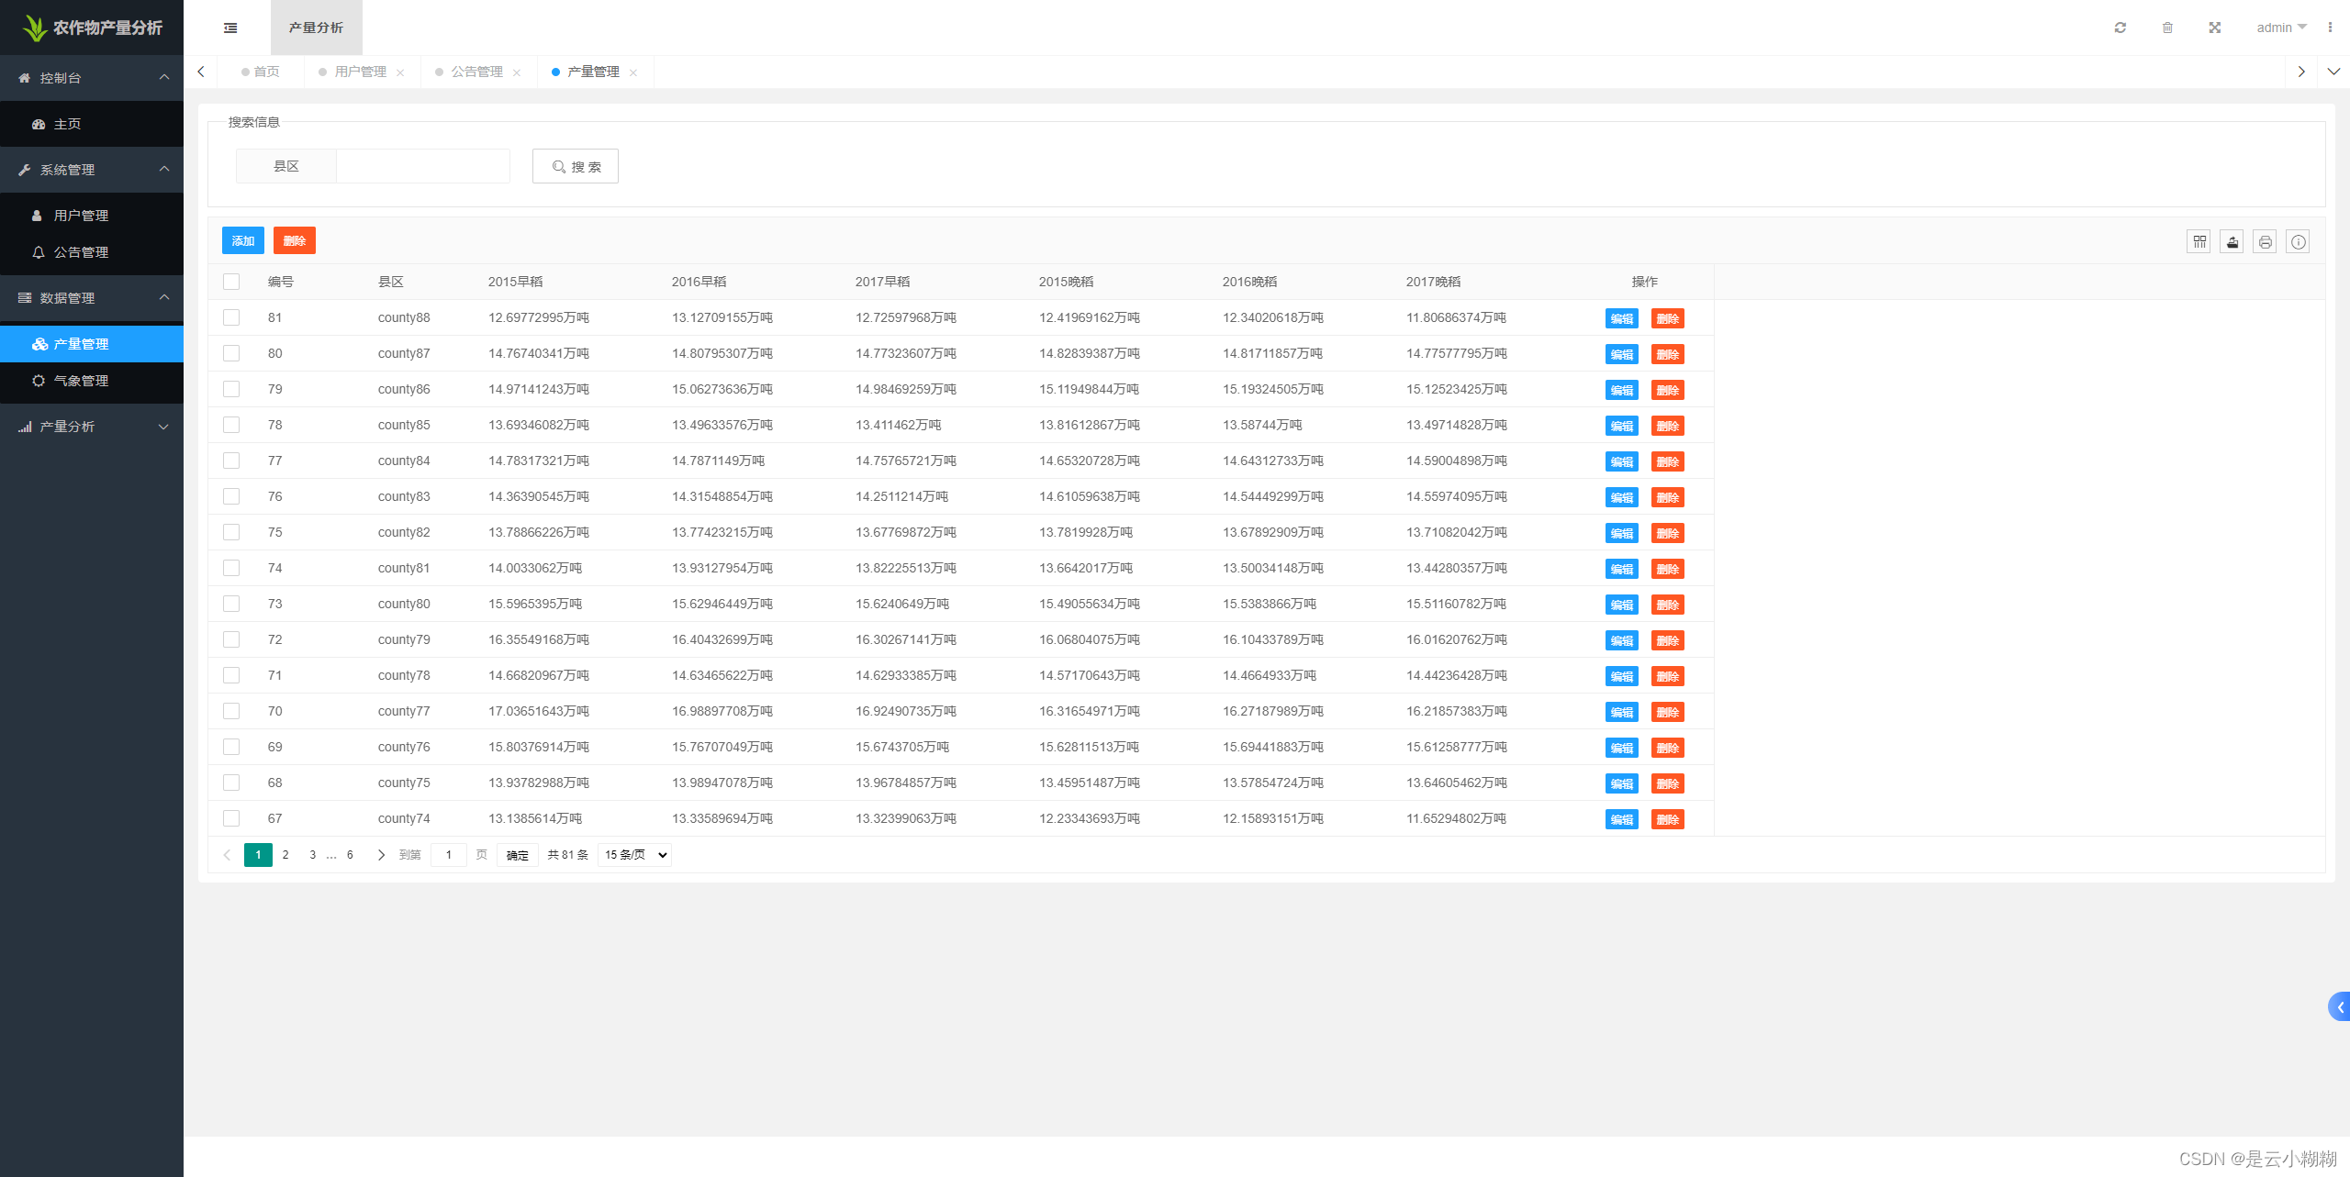Click the blue 添加 button

tap(242, 240)
